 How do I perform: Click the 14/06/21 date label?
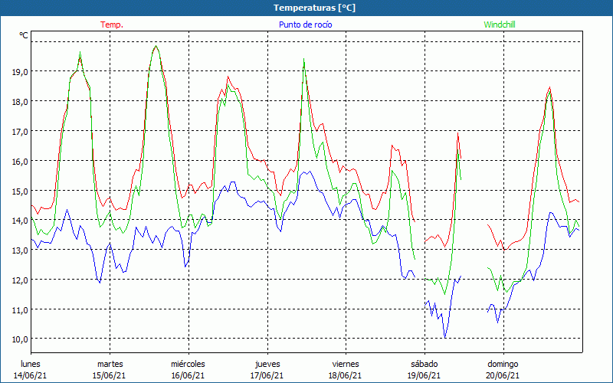click(31, 375)
